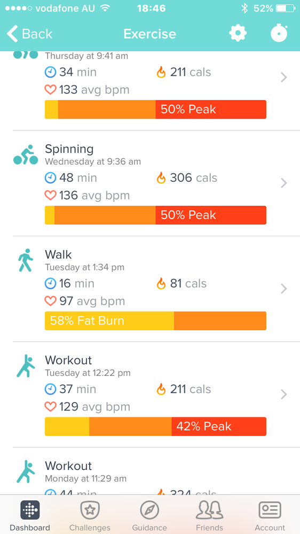Open the settings gear icon

click(x=238, y=33)
